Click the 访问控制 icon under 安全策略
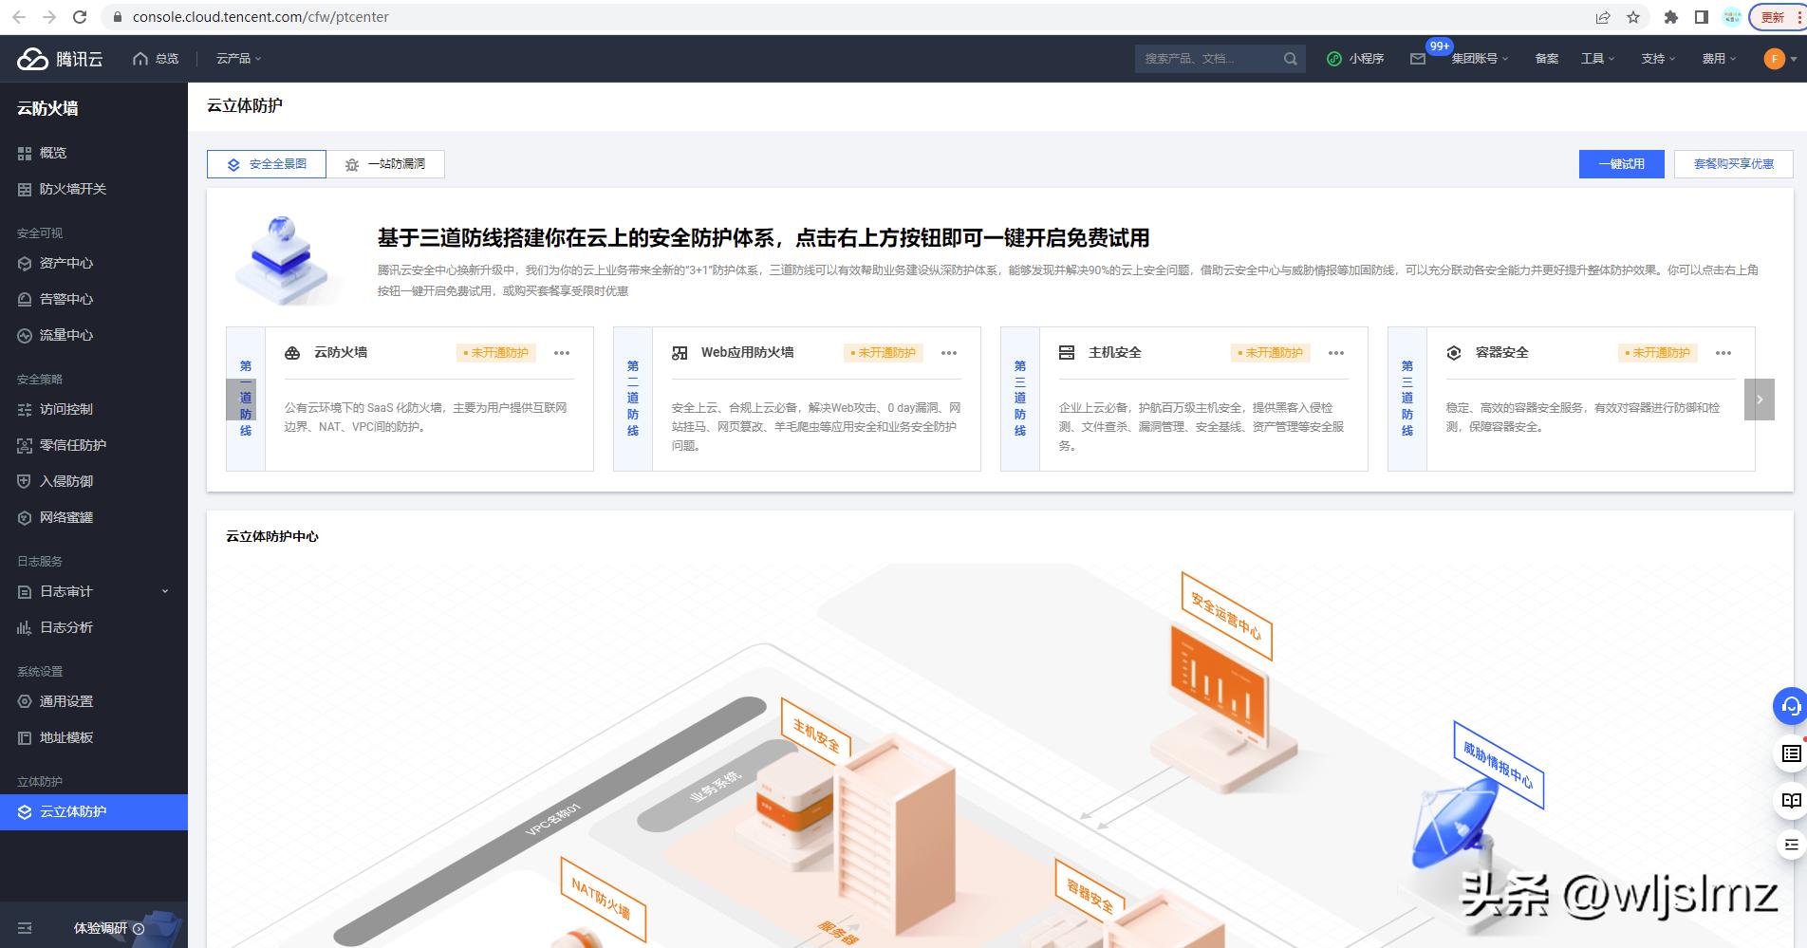 pos(24,409)
